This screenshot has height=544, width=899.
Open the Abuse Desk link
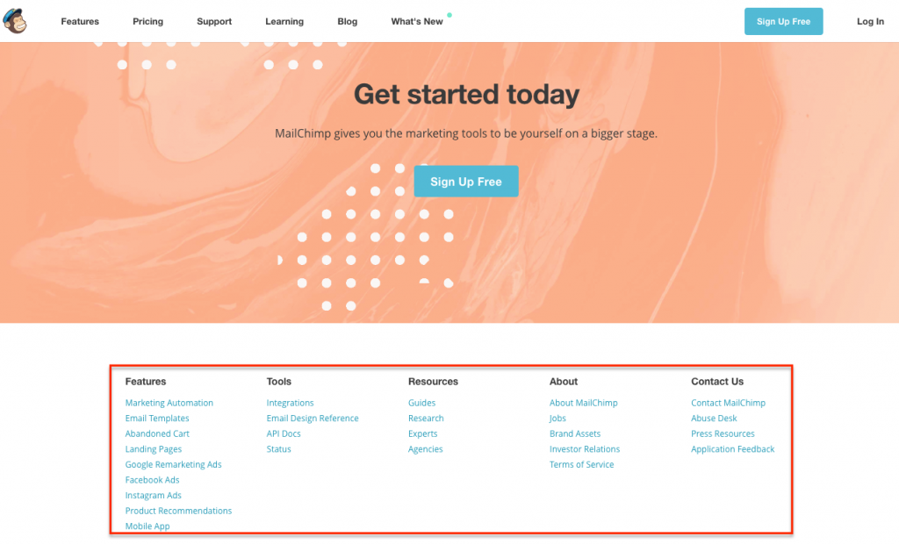click(x=714, y=419)
